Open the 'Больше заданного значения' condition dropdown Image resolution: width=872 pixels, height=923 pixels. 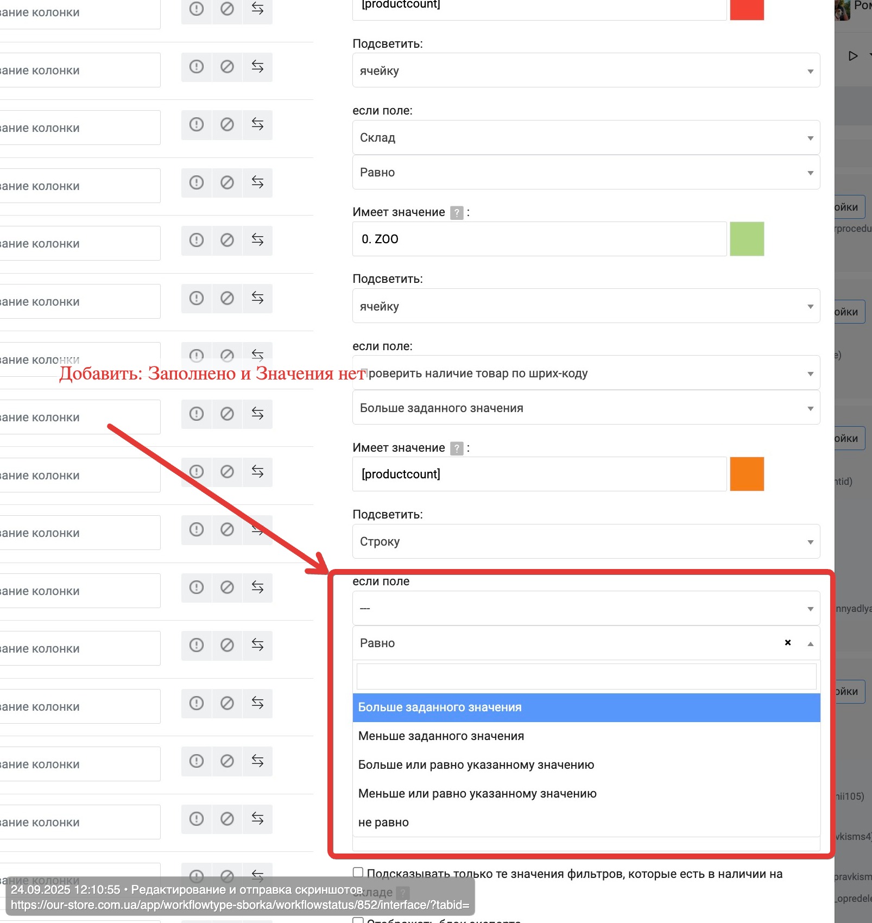coord(586,408)
